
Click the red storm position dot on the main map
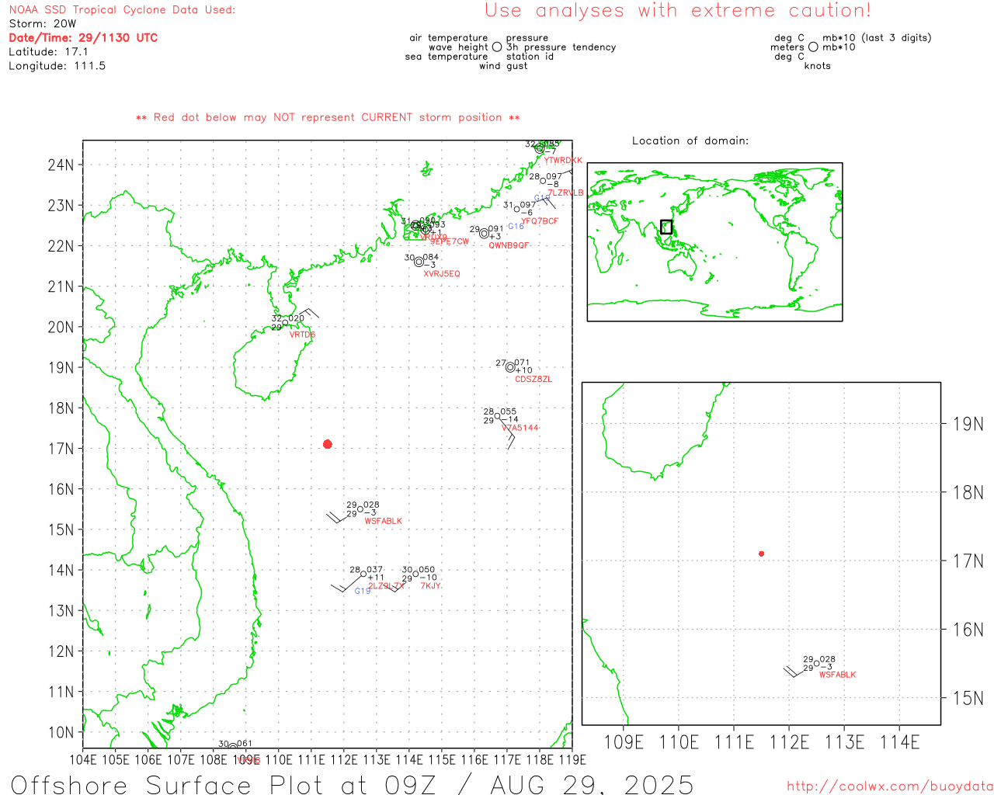pos(328,444)
